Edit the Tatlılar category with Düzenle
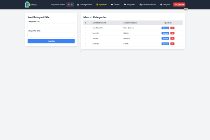Viewport: 210px width, 140px height. 165,38
